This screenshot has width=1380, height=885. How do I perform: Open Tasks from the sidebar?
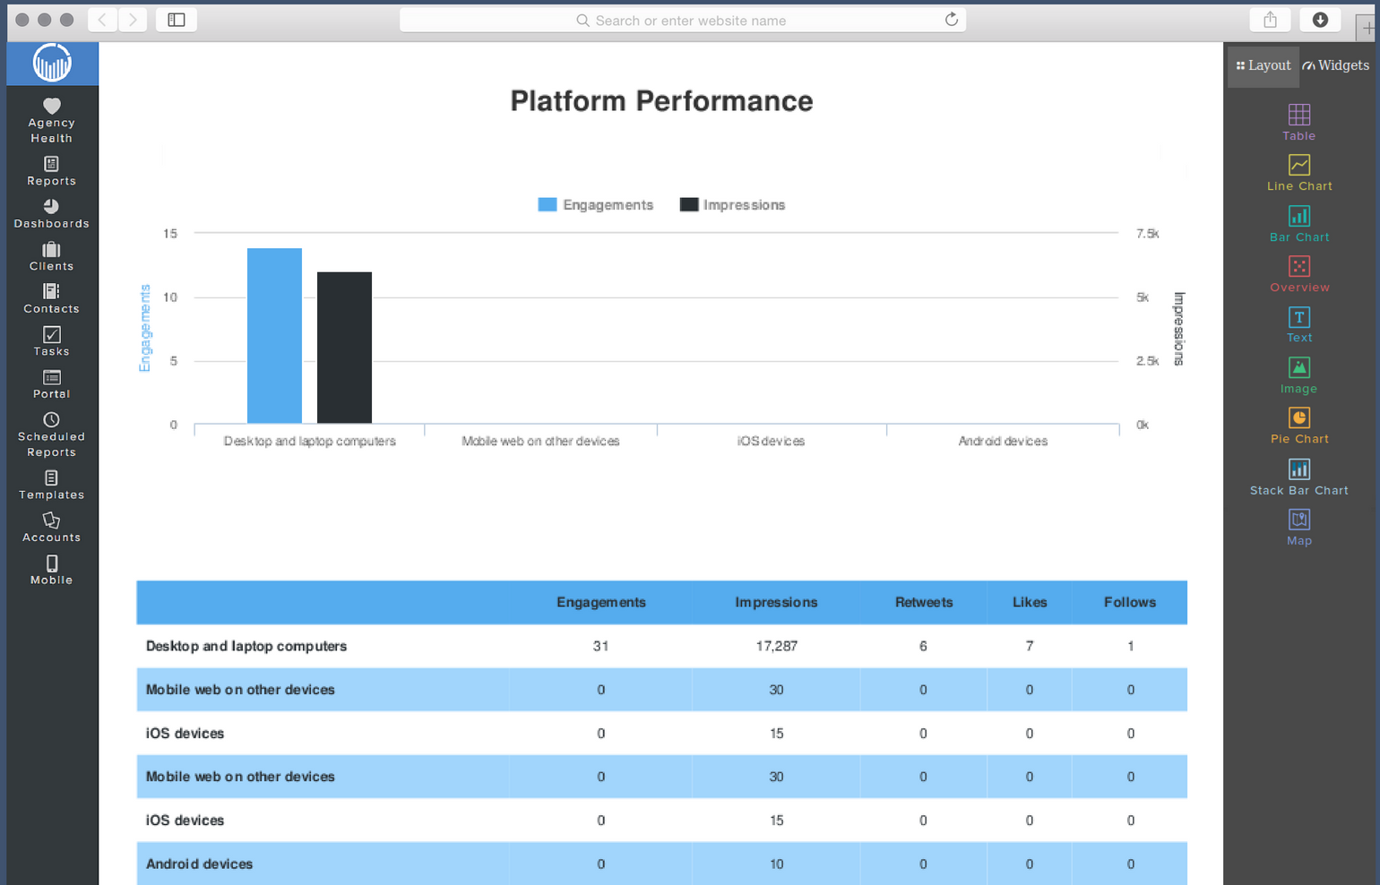tap(51, 342)
